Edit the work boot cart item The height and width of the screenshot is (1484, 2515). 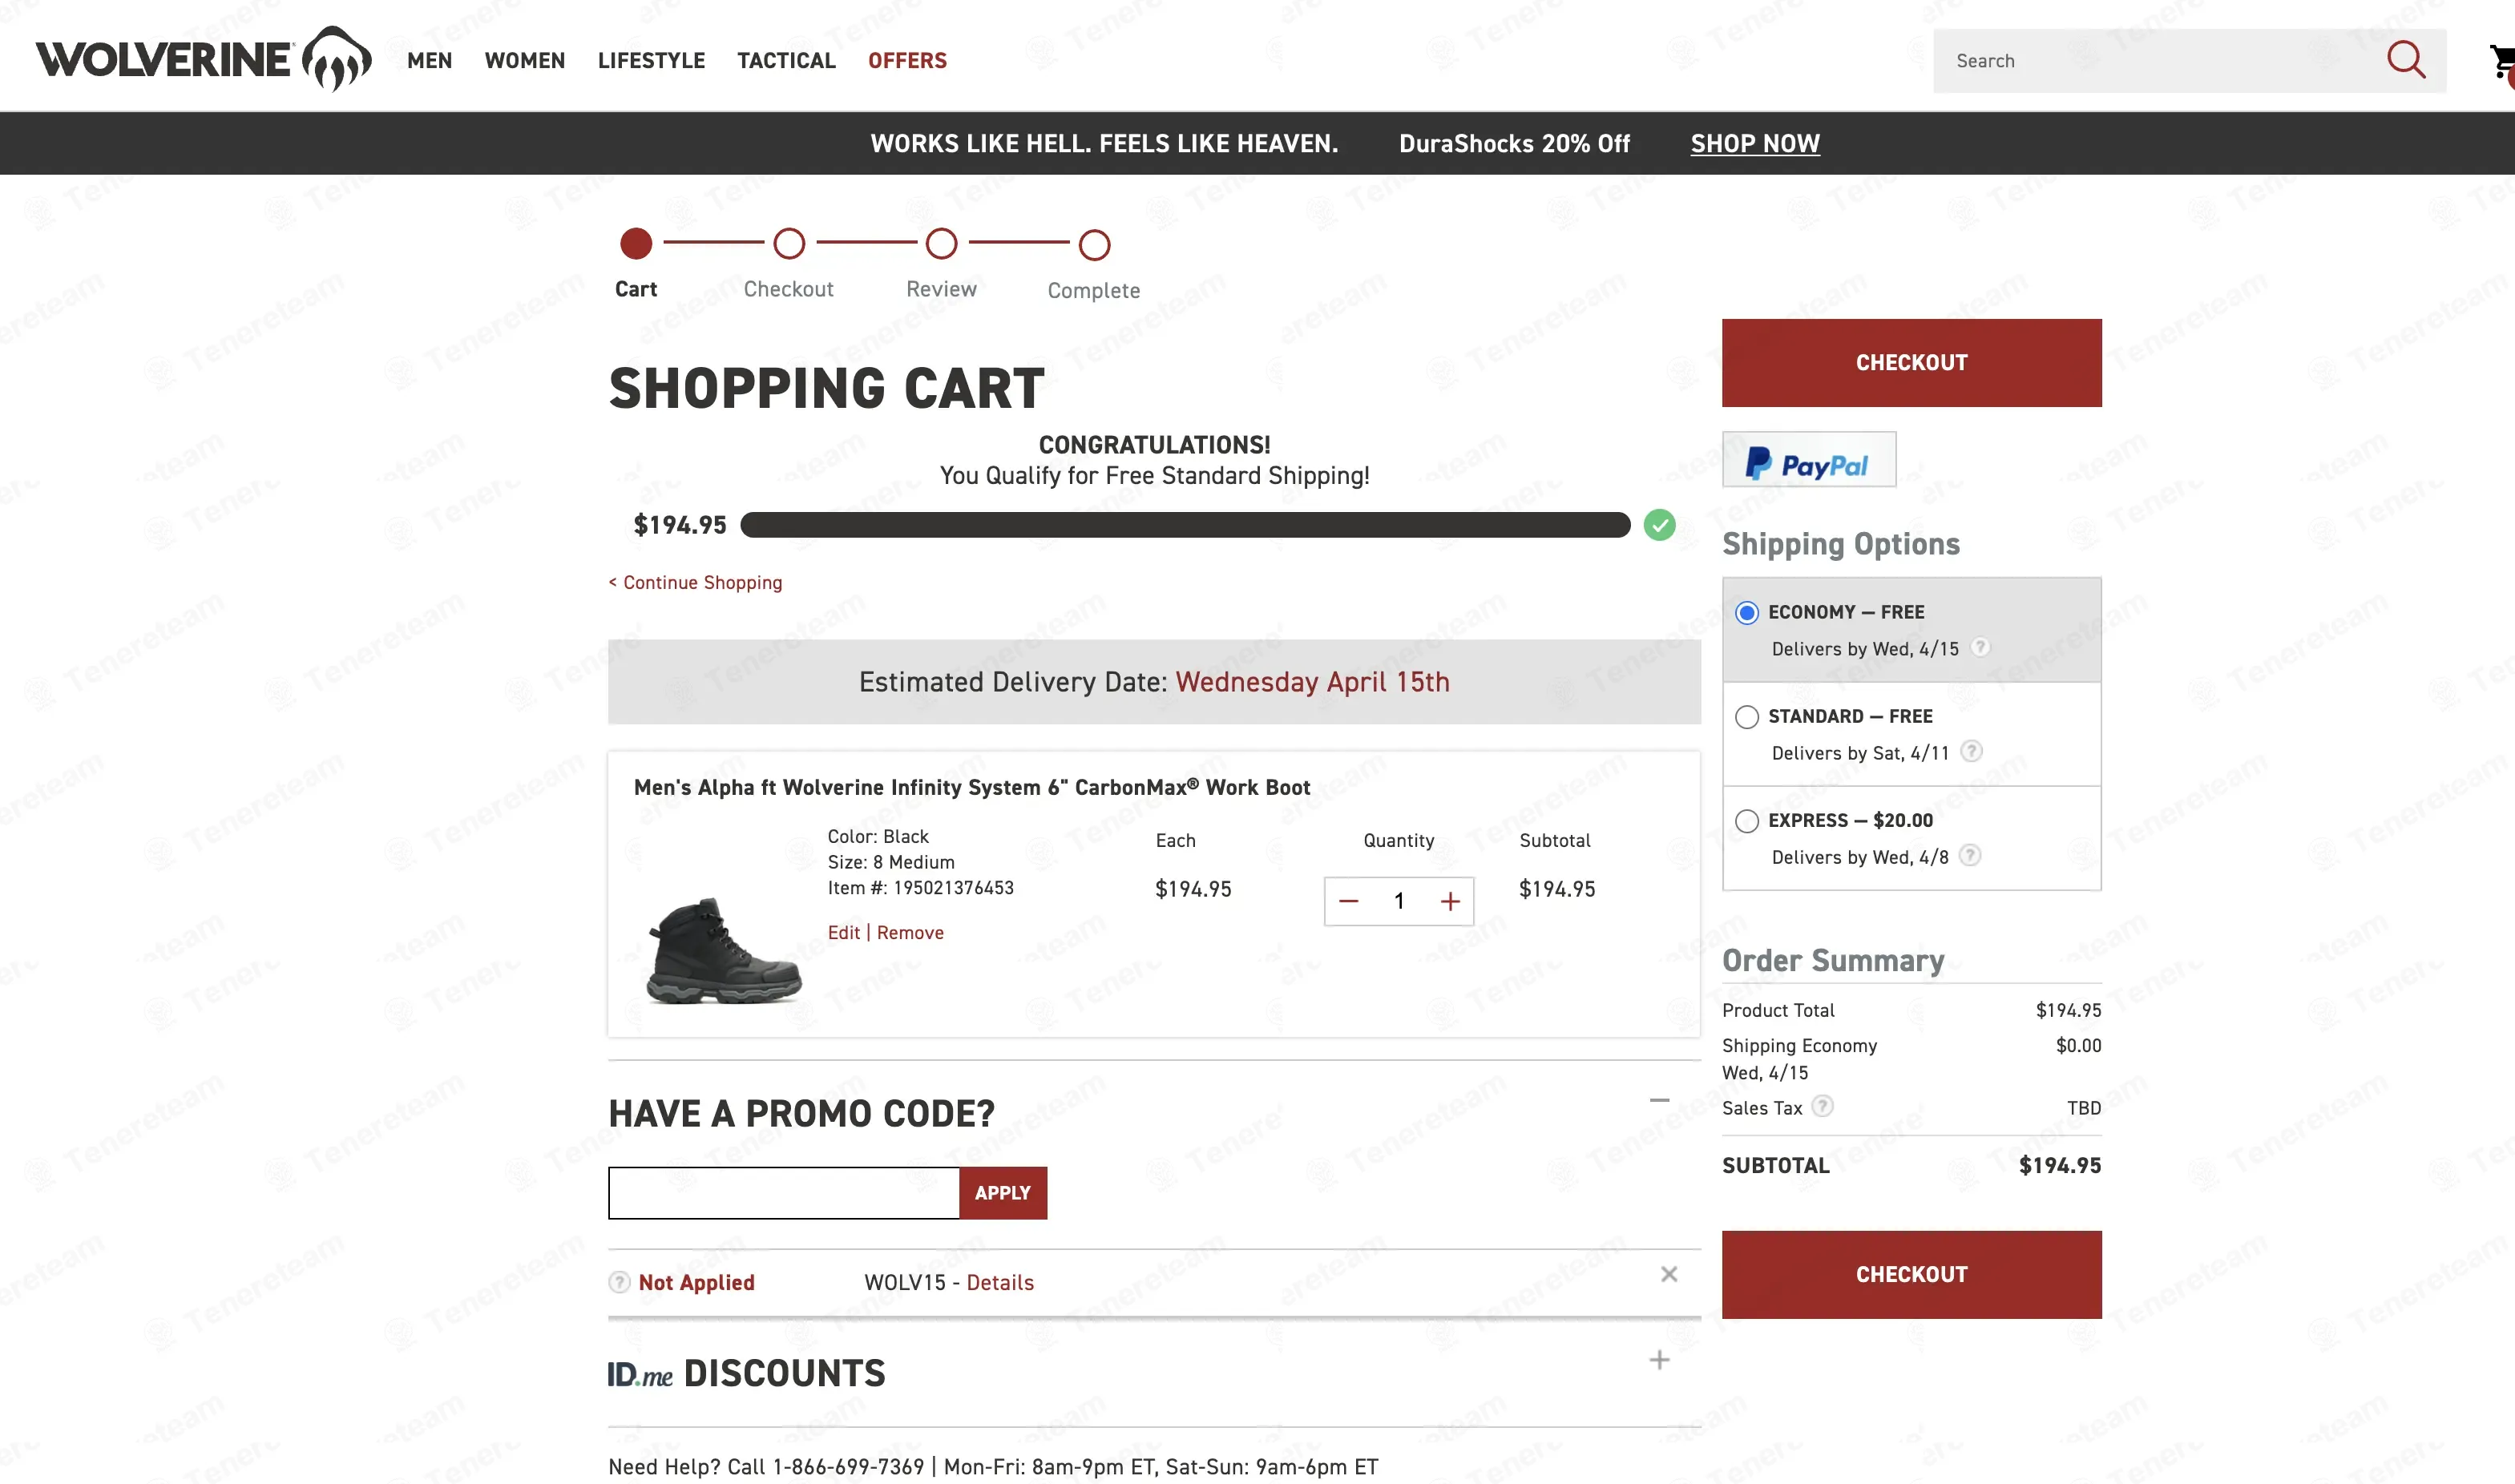point(843,933)
